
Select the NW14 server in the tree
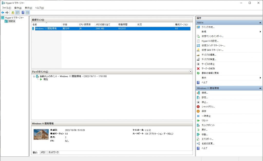point(12,21)
